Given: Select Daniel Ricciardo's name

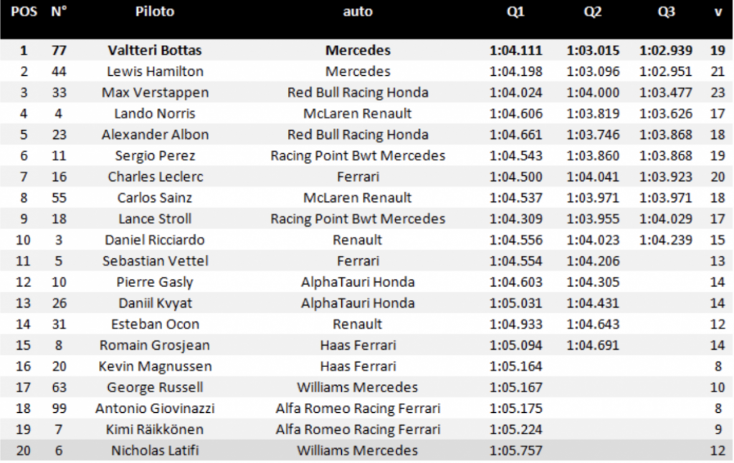Looking at the screenshot, I should coord(155,240).
